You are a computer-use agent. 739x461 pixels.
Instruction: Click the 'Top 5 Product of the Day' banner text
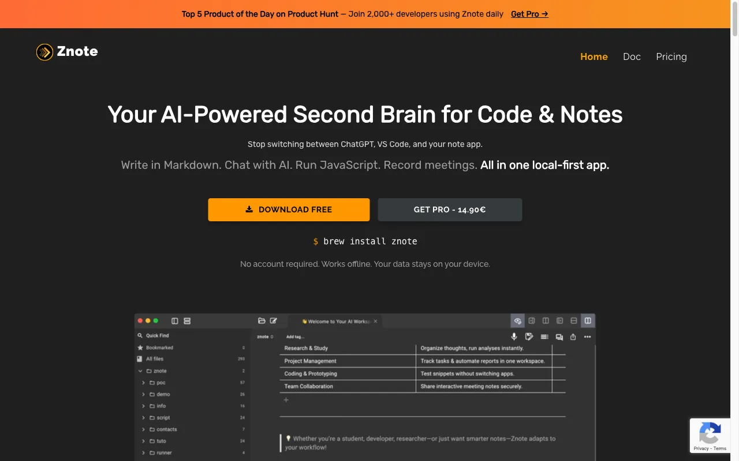click(260, 14)
